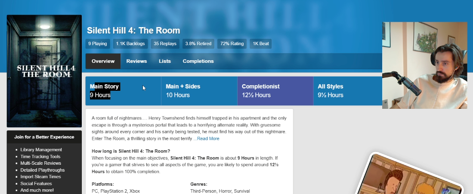473x194 pixels.
Task: Click the Join for a Better Experience header
Action: (44, 137)
